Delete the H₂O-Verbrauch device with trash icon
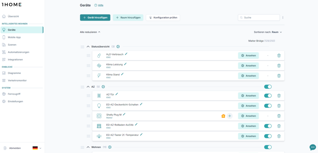Image resolution: width=318 pixels, height=153 pixels. pyautogui.click(x=279, y=55)
